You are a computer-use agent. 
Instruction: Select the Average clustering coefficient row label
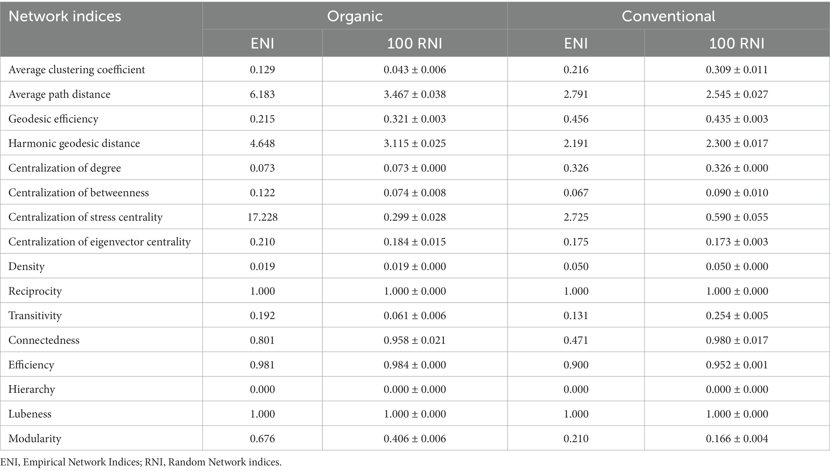click(x=77, y=70)
